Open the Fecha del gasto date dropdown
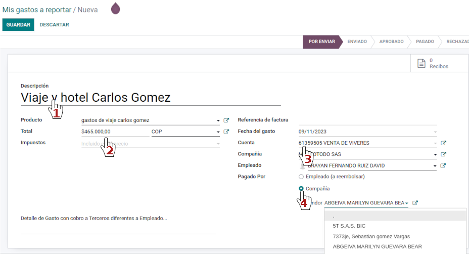This screenshot has width=469, height=254. [x=435, y=132]
